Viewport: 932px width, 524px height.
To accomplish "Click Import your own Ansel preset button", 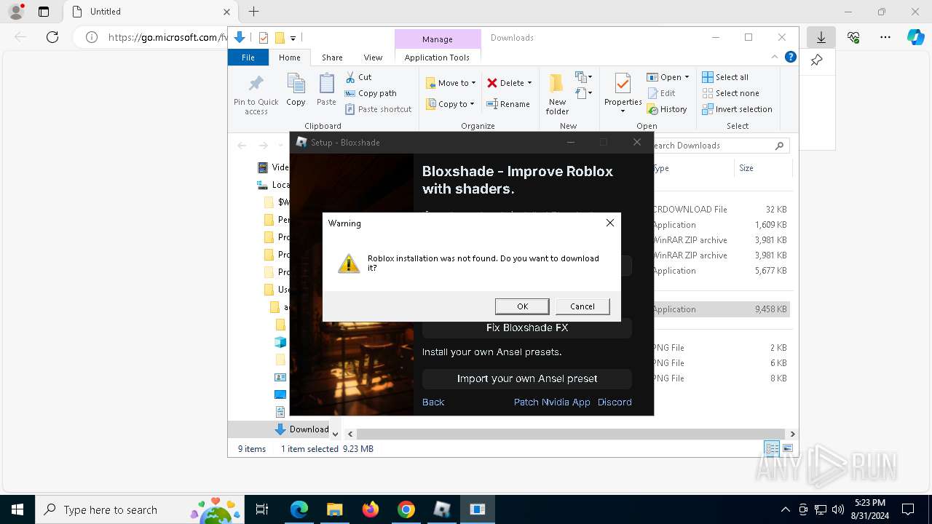I will (527, 378).
